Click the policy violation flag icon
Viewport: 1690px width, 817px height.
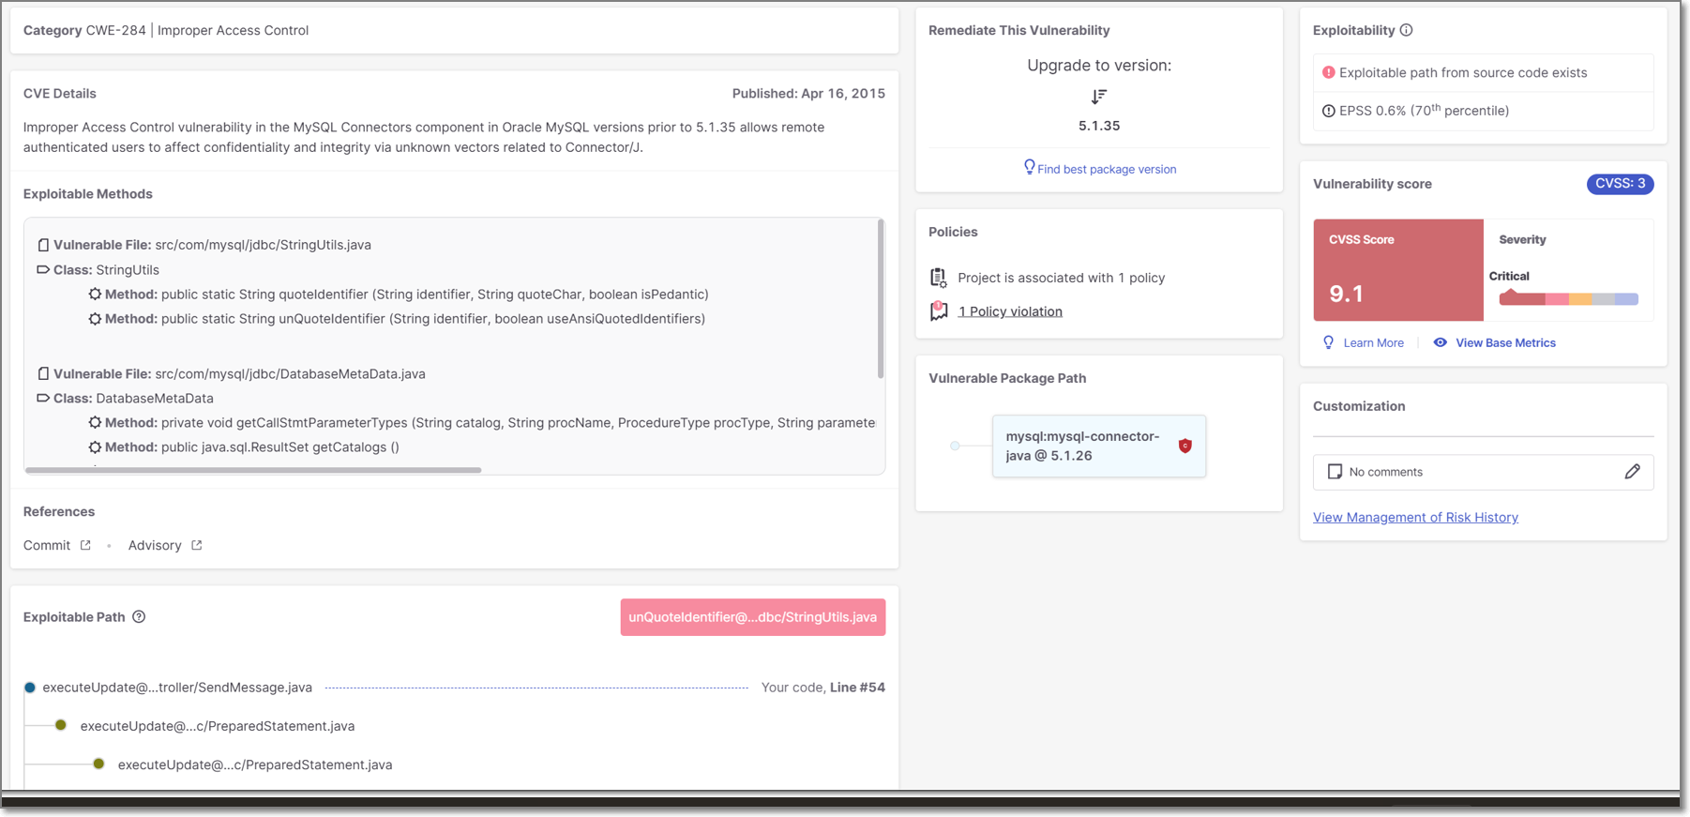938,311
